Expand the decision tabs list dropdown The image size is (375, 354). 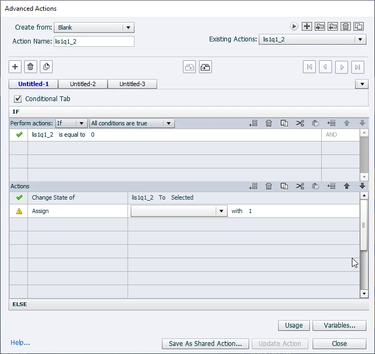pos(362,84)
